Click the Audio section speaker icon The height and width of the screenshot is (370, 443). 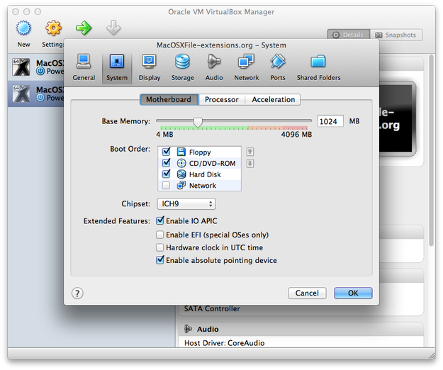pos(188,329)
